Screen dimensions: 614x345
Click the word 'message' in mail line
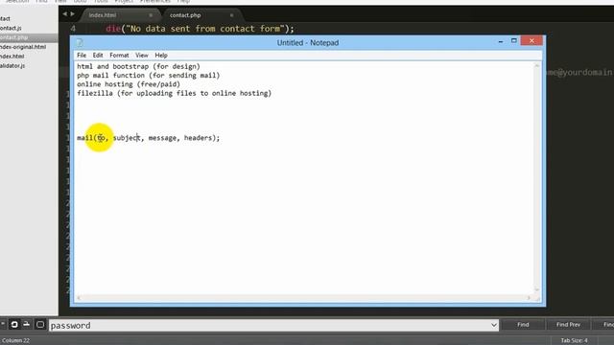pyautogui.click(x=162, y=138)
